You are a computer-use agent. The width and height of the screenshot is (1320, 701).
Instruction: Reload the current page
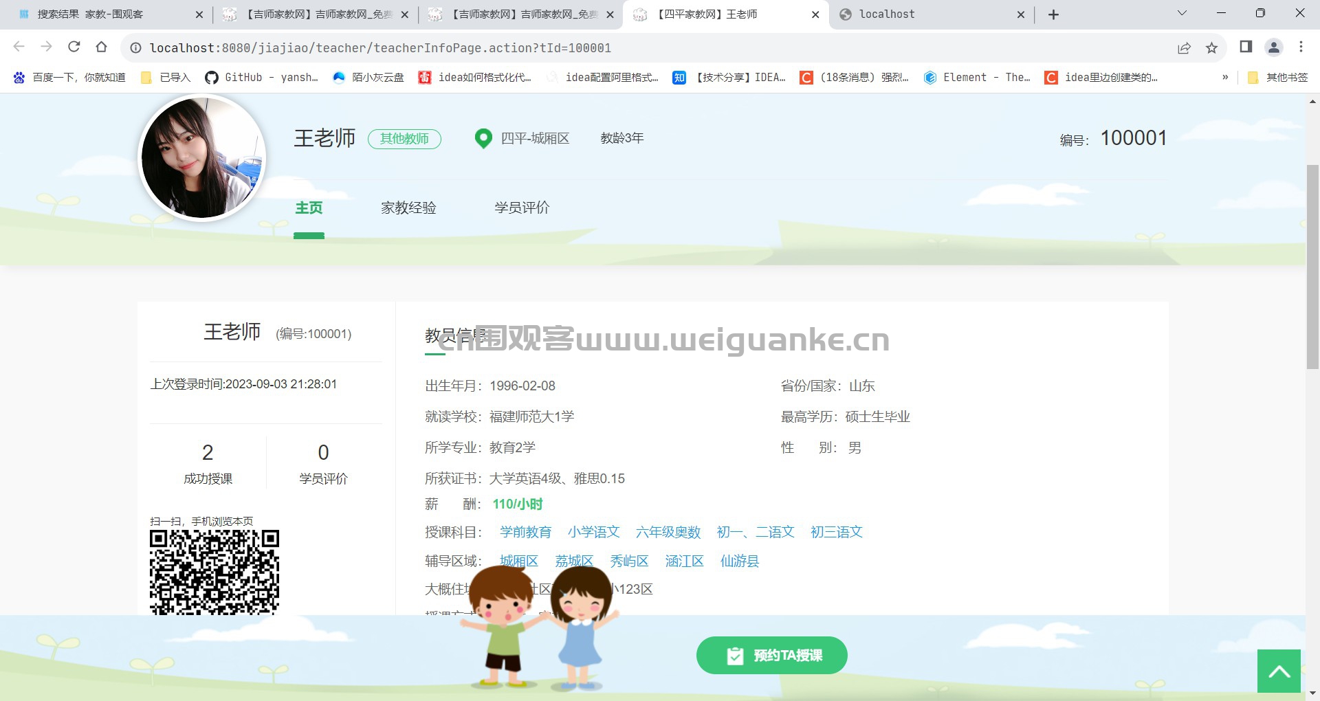tap(74, 47)
